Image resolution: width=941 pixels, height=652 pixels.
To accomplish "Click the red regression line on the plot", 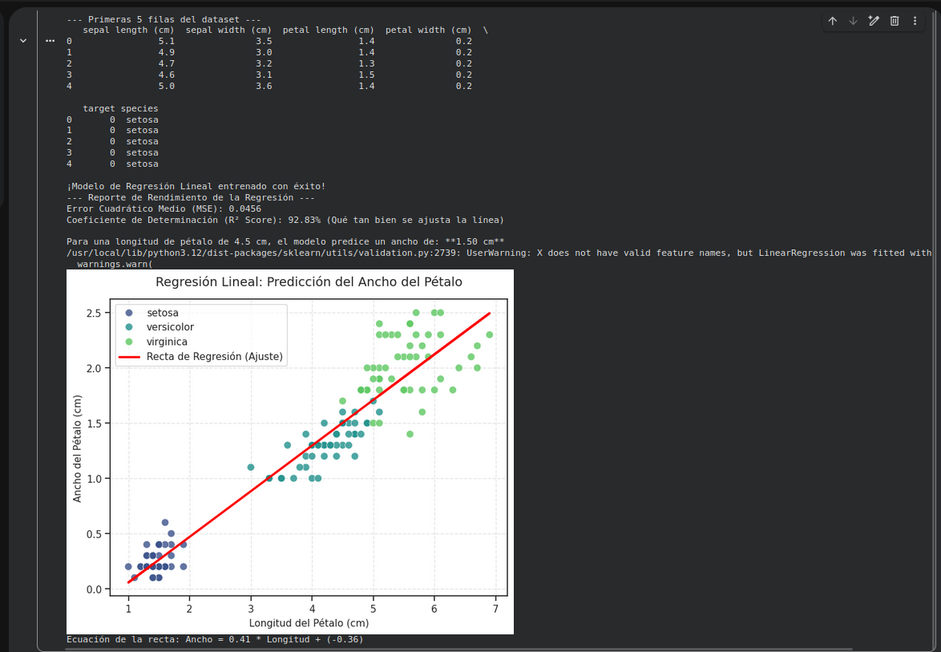I will pos(309,447).
